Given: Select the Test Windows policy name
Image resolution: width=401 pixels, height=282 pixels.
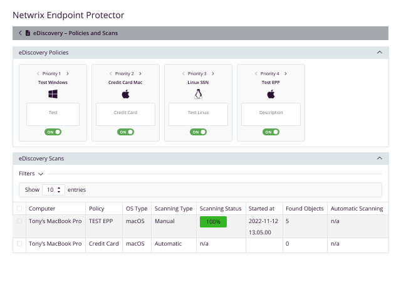Looking at the screenshot, I should click(x=53, y=82).
